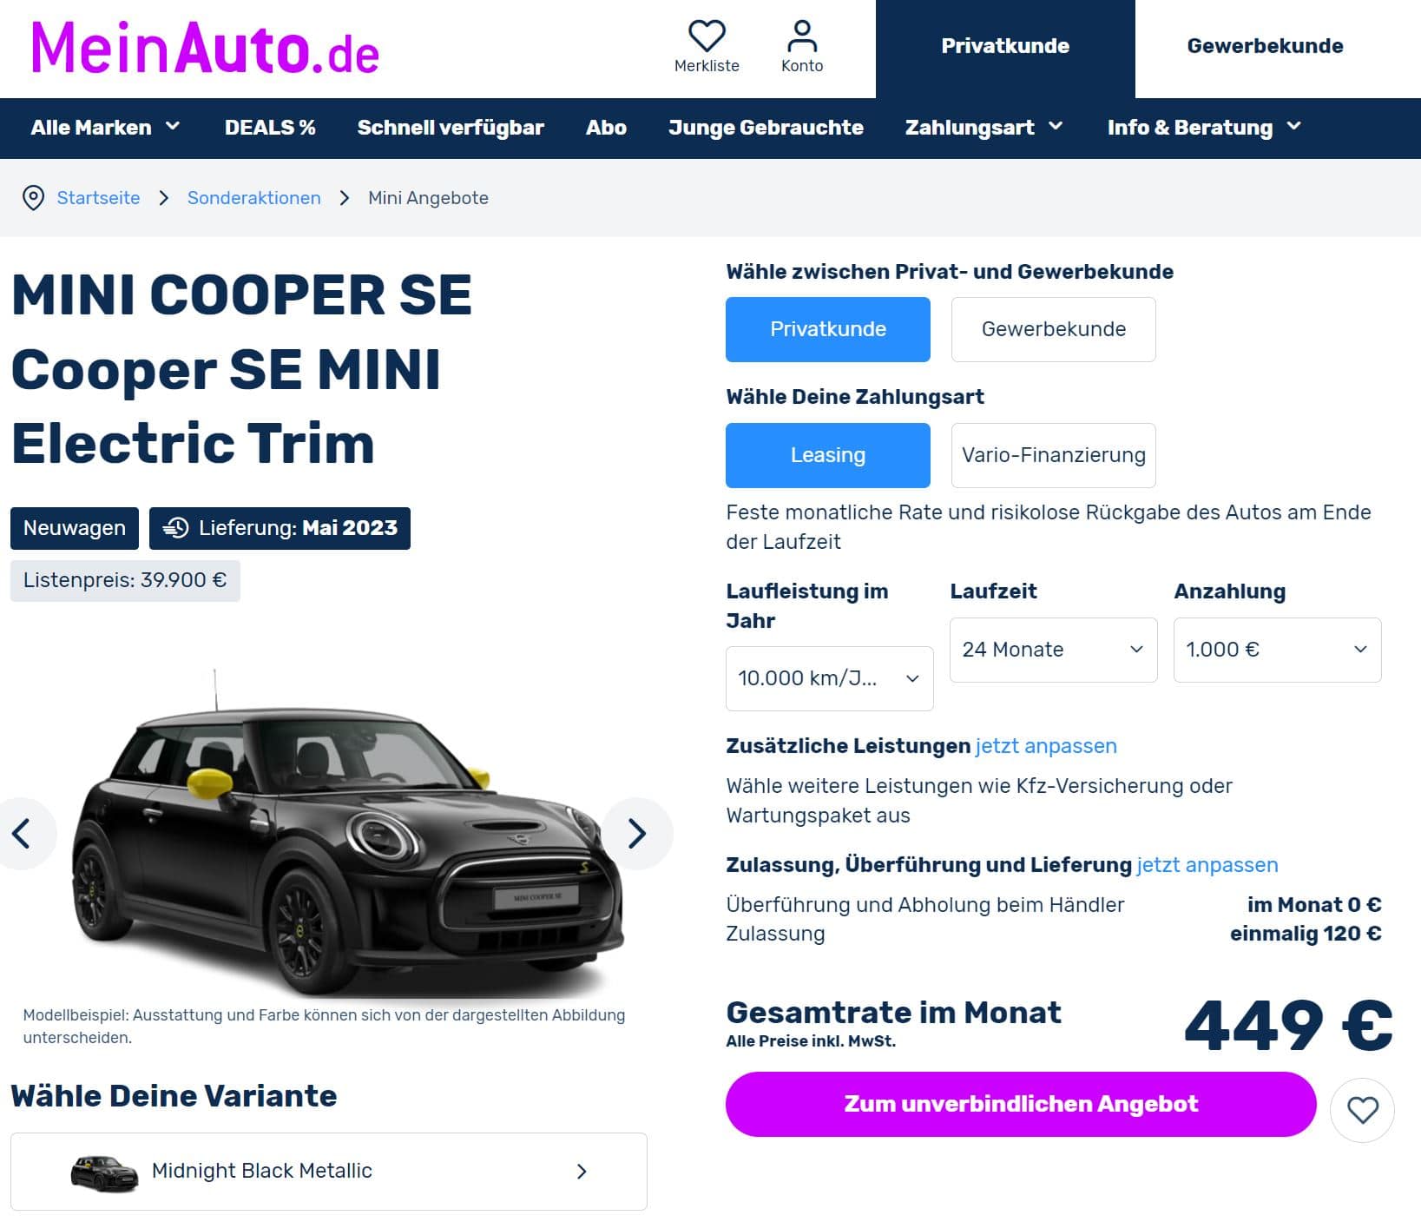Open the Laufzeit 24 Monate dropdown
This screenshot has width=1421, height=1222.
point(1053,650)
